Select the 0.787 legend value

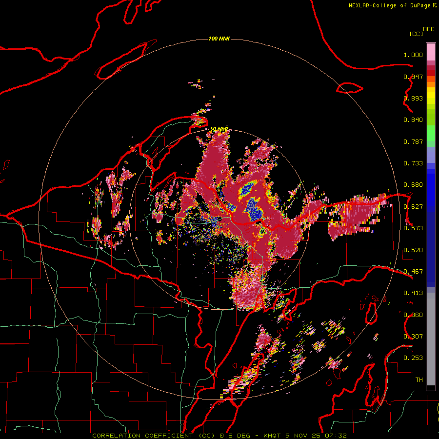click(x=413, y=141)
